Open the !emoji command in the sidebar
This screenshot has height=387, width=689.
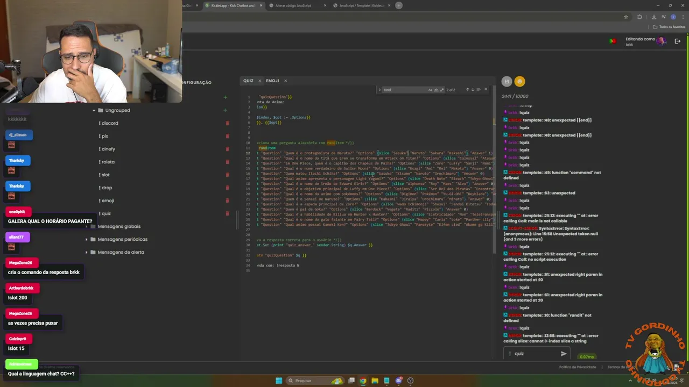pyautogui.click(x=107, y=200)
